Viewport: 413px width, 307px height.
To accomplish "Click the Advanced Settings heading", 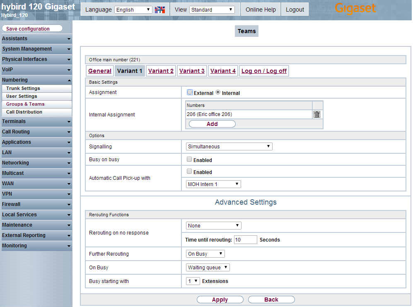I will coord(246,202).
